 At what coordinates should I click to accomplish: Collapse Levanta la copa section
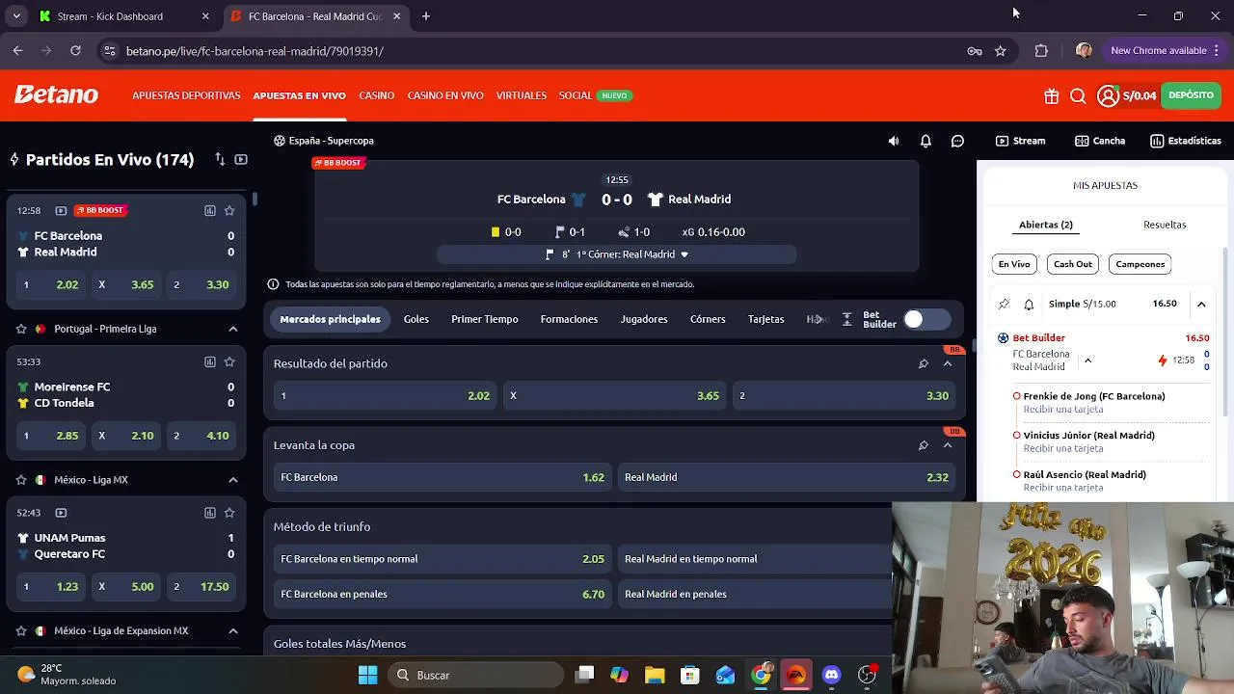(x=948, y=445)
